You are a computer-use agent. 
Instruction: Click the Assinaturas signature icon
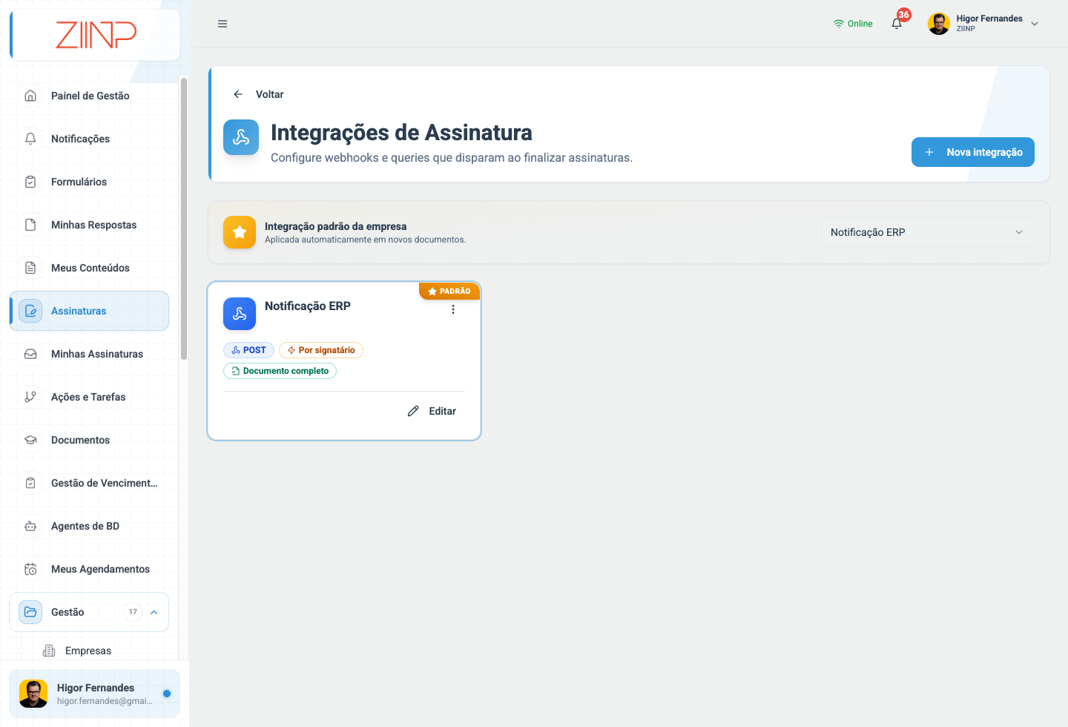tap(30, 311)
